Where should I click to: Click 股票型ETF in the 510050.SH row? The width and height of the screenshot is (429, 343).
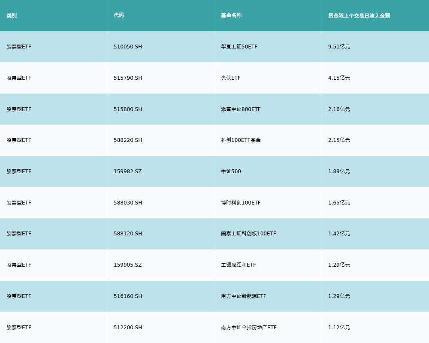(19, 47)
